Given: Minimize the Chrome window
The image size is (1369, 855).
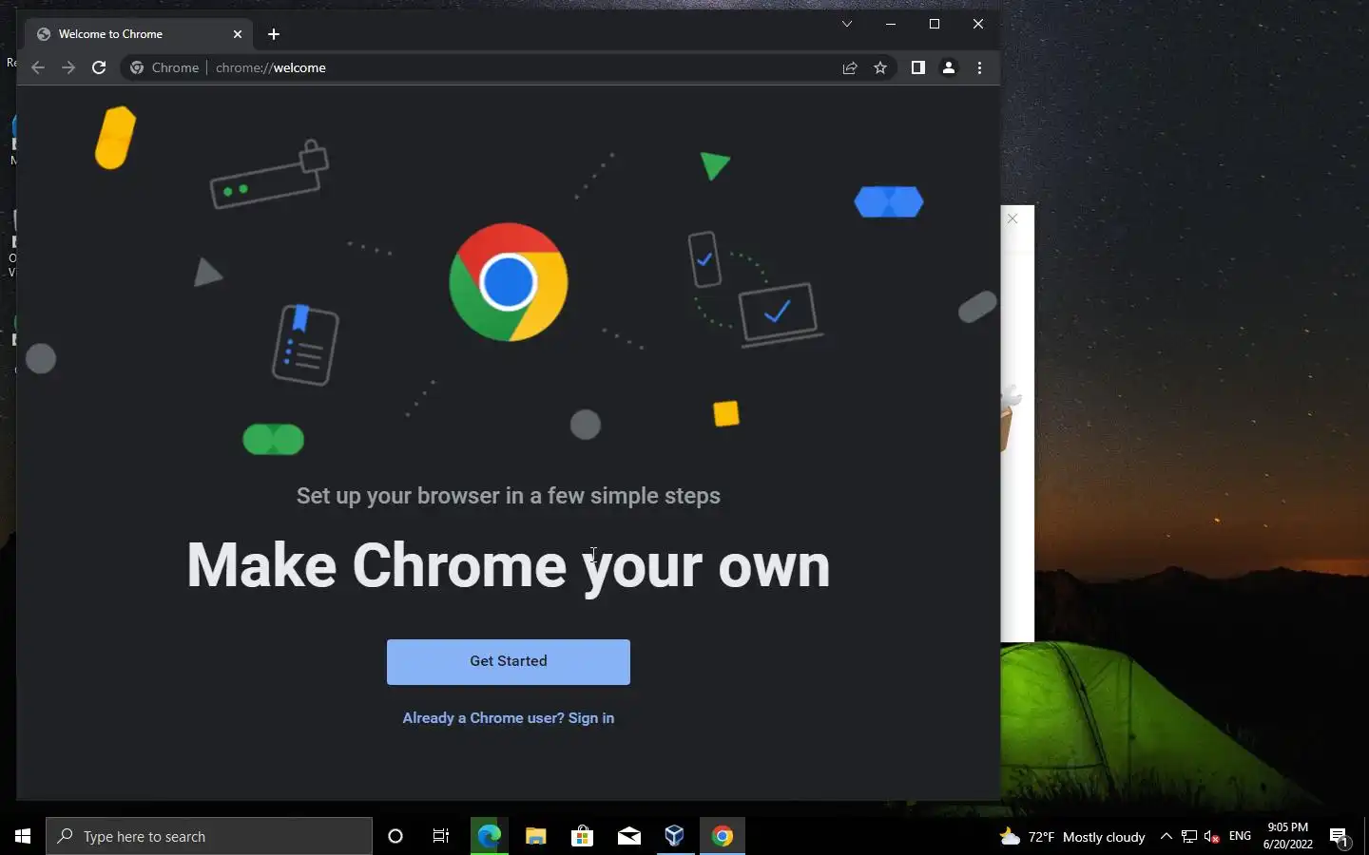Looking at the screenshot, I should click(x=891, y=24).
